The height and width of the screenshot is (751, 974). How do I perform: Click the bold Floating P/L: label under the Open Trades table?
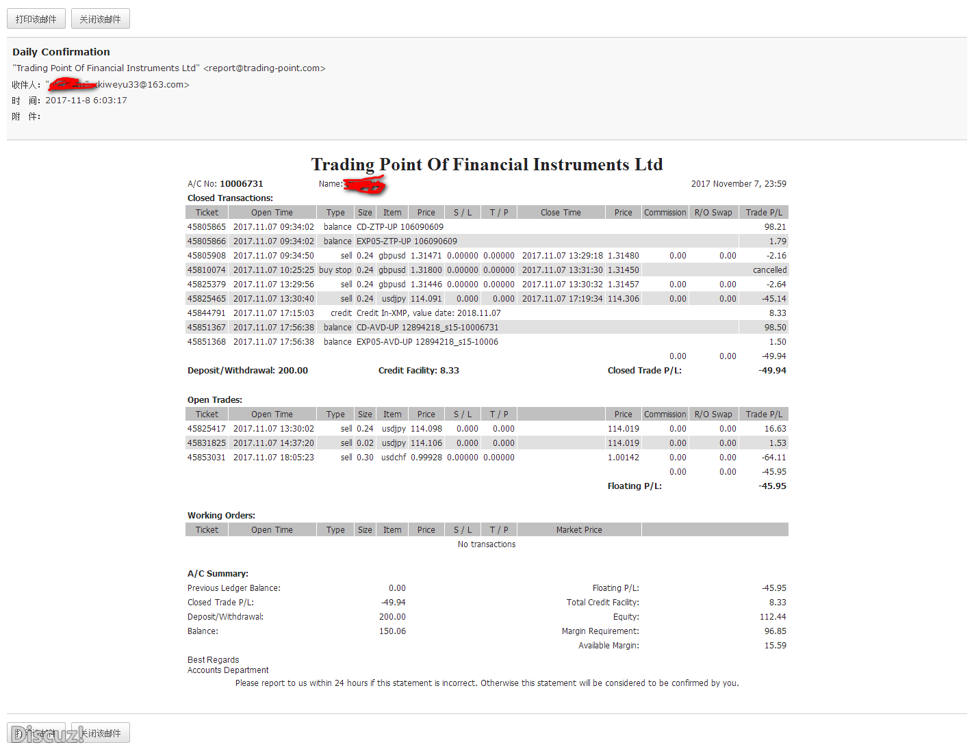[635, 486]
